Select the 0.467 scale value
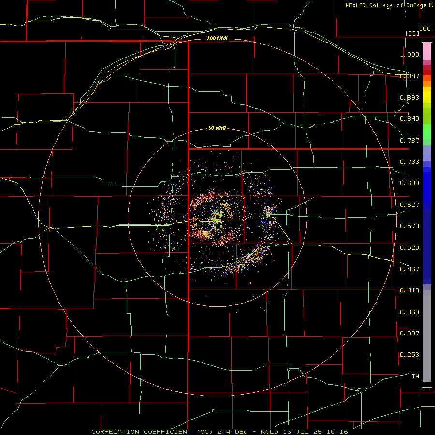435x435 pixels. click(409, 269)
